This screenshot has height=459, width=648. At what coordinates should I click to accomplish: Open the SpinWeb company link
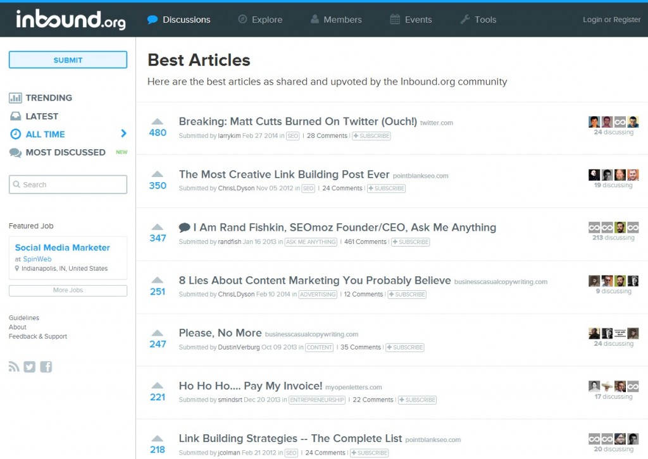coord(37,259)
